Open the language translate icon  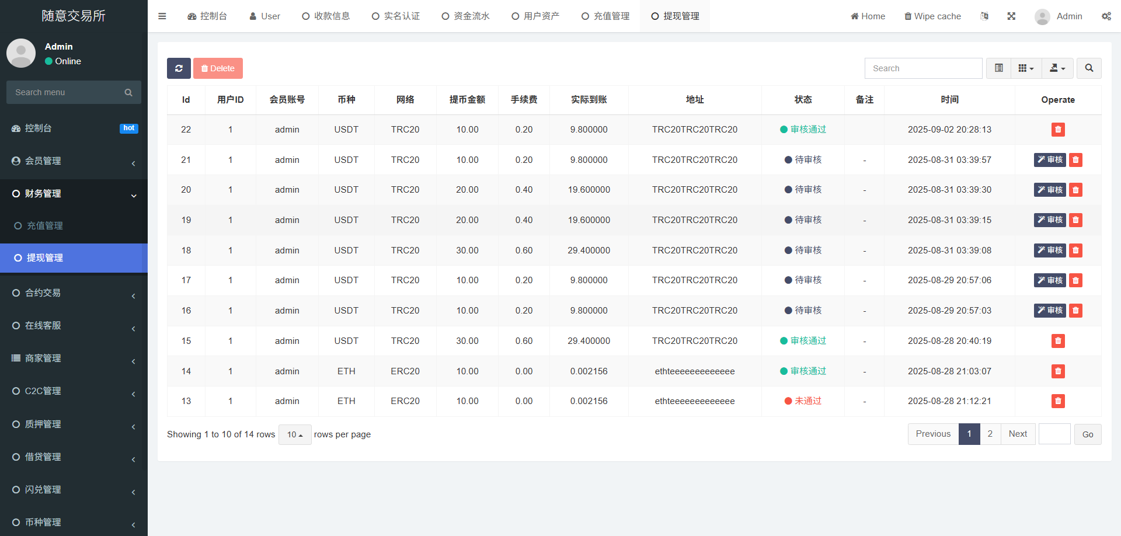984,16
